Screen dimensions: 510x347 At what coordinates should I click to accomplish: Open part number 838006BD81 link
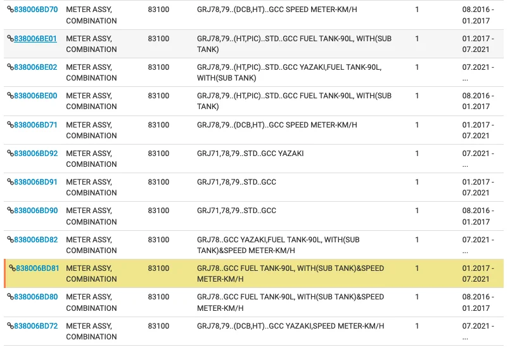click(x=37, y=268)
